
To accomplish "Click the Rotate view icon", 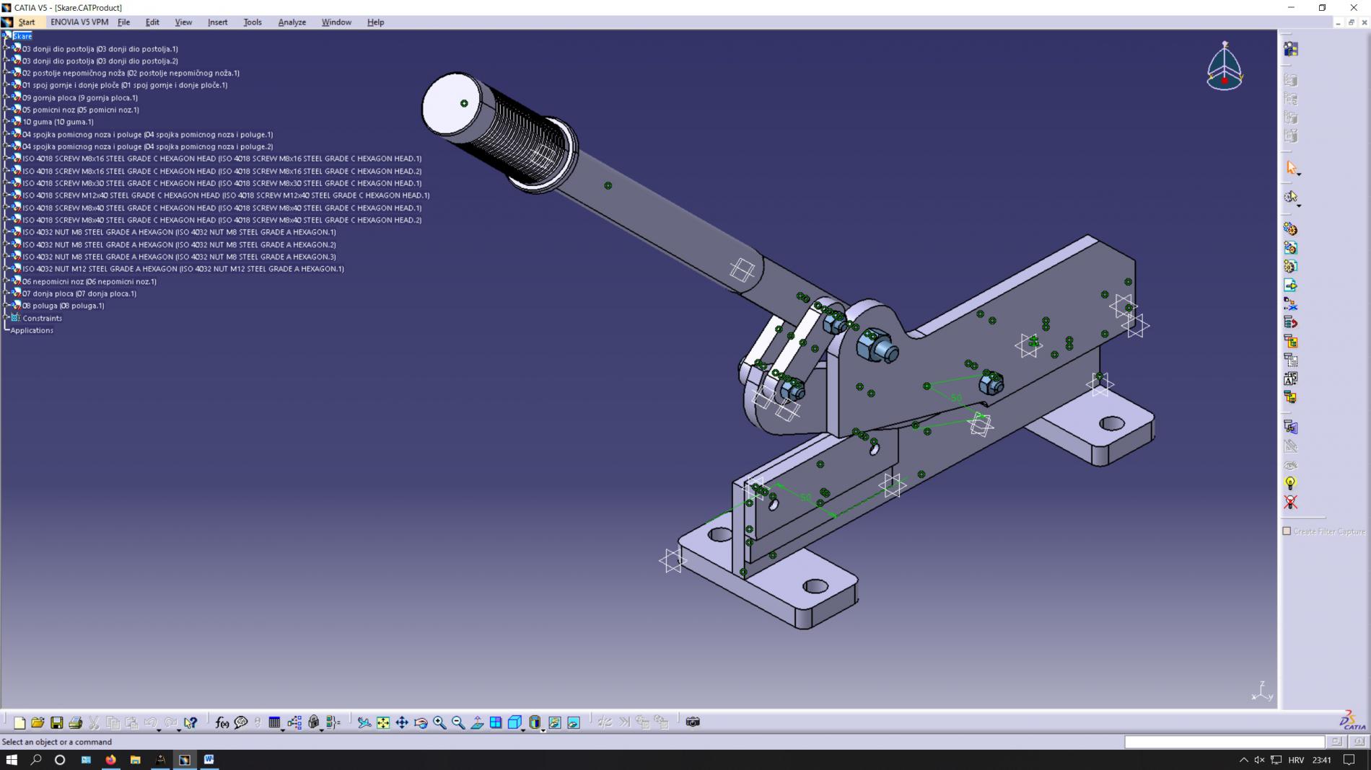I will pos(421,722).
